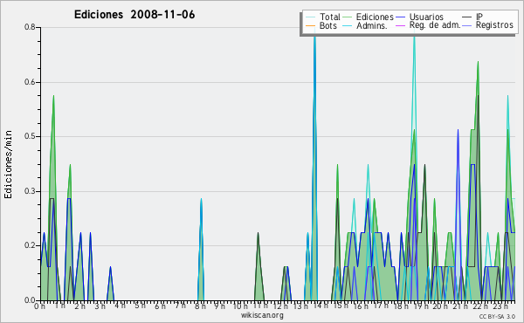The image size is (524, 323).
Task: Click the '11 h' x-axis label
Action: click(x=260, y=306)
